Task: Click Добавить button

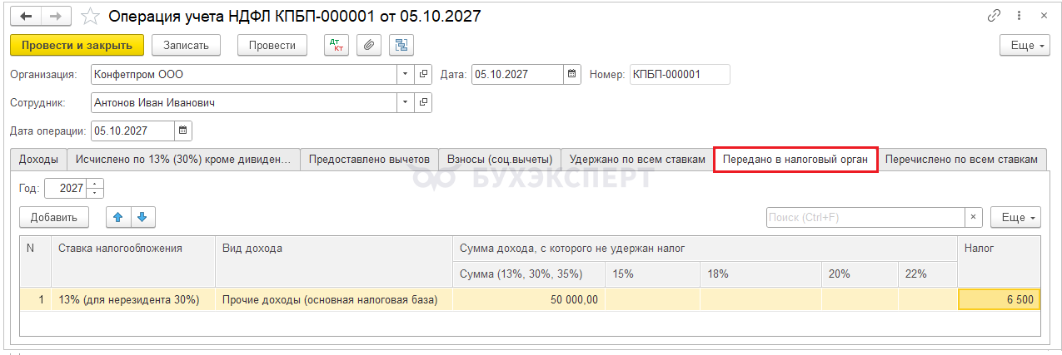Action: tap(54, 217)
